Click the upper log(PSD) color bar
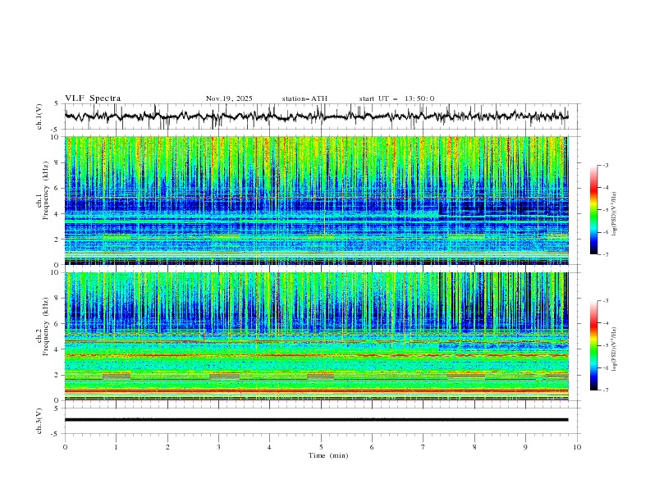Viewport: 650px width, 502px height. (x=593, y=209)
